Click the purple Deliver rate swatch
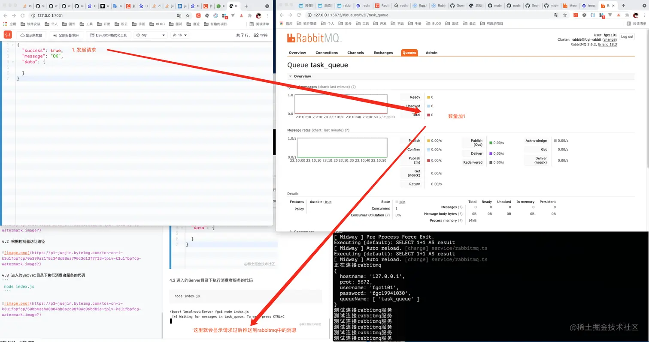 pyautogui.click(x=490, y=153)
